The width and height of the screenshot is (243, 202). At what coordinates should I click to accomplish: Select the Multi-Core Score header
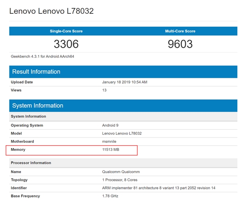pos(180,31)
